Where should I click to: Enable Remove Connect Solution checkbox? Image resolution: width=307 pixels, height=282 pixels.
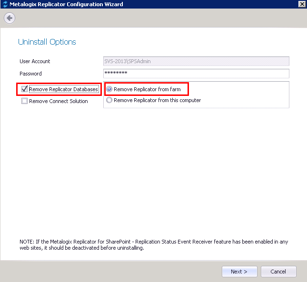click(24, 101)
